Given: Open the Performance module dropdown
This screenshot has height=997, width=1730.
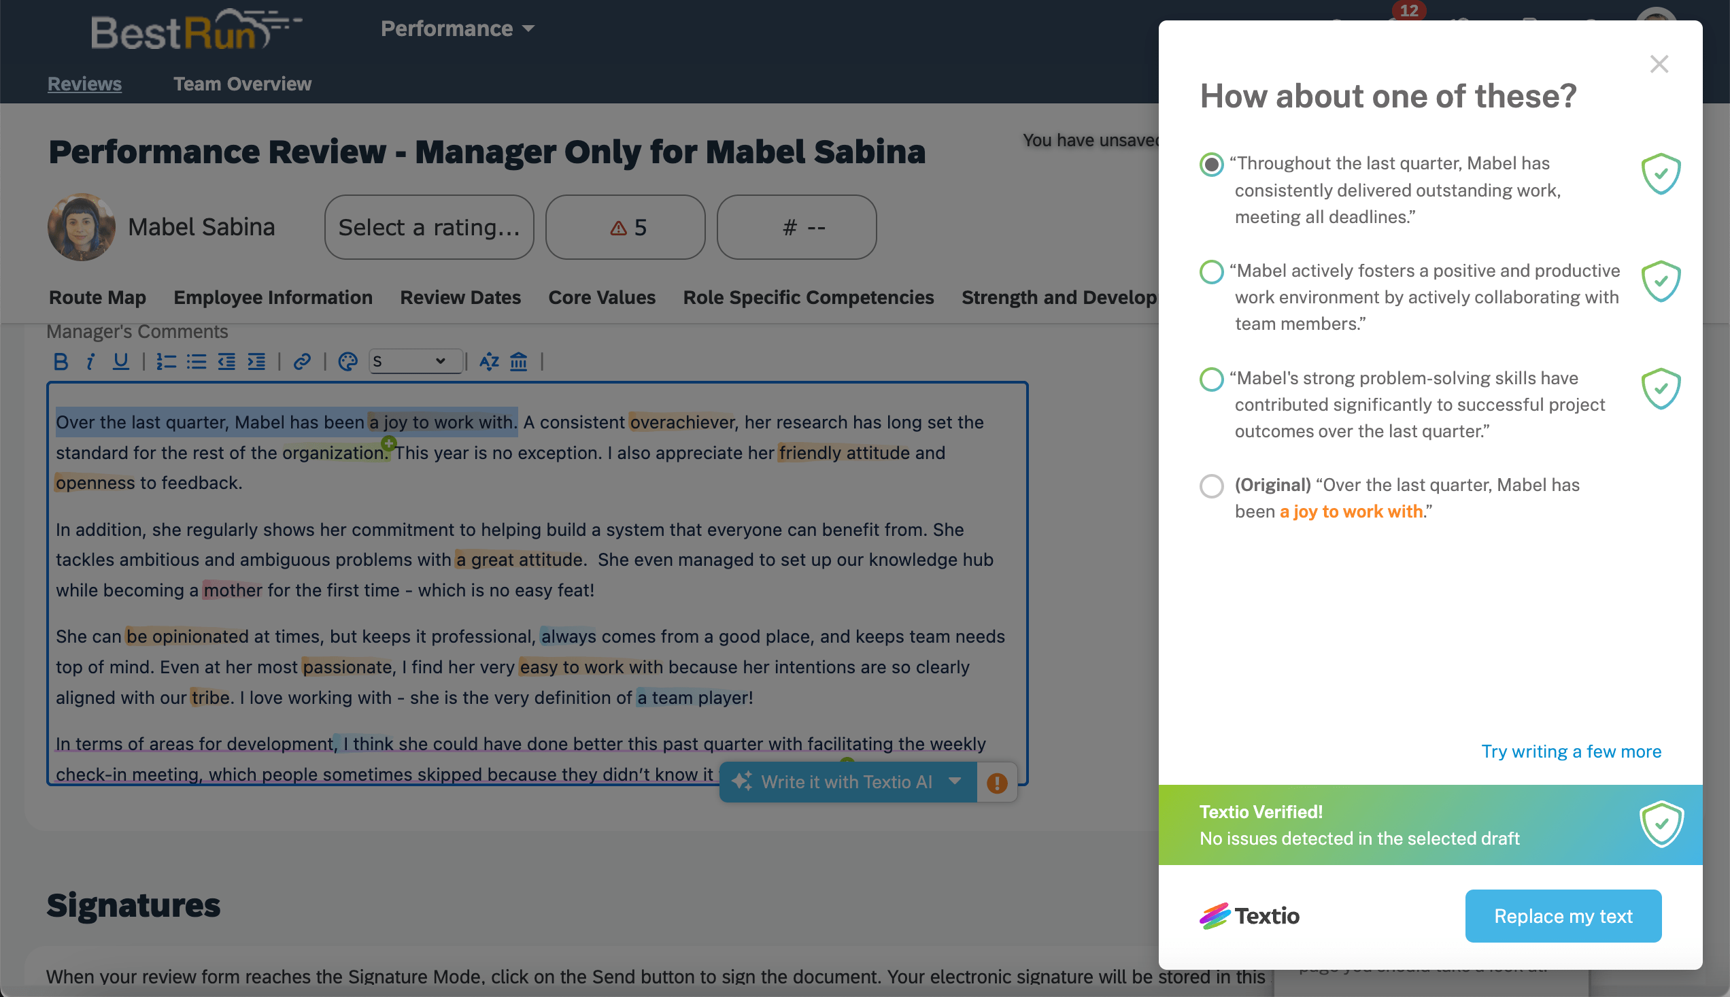Looking at the screenshot, I should click(x=457, y=29).
